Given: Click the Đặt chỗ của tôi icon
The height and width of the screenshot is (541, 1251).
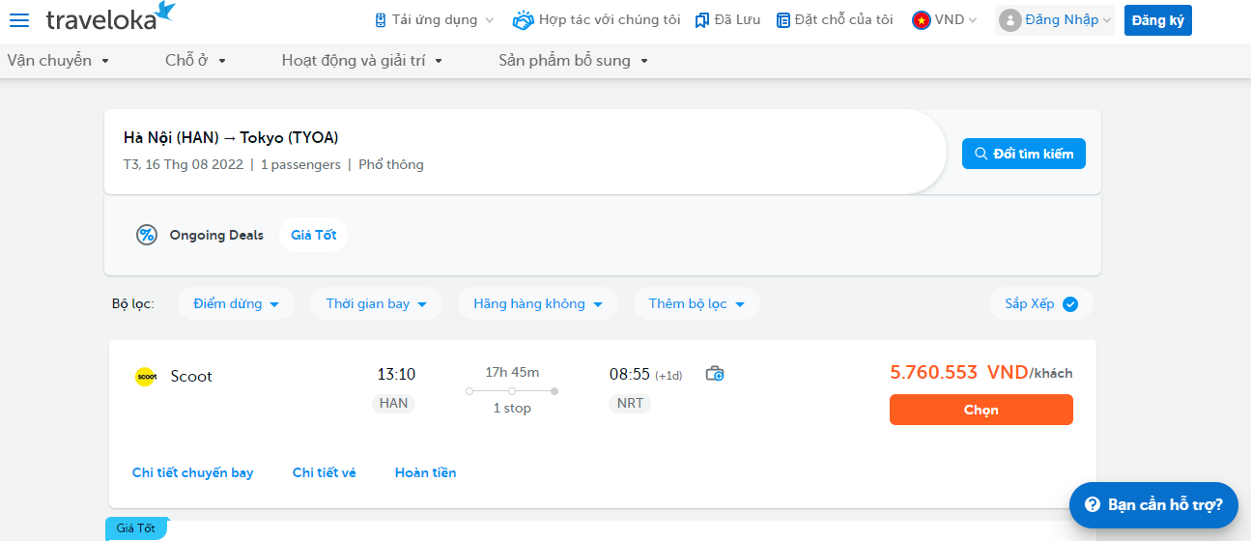Looking at the screenshot, I should point(783,20).
